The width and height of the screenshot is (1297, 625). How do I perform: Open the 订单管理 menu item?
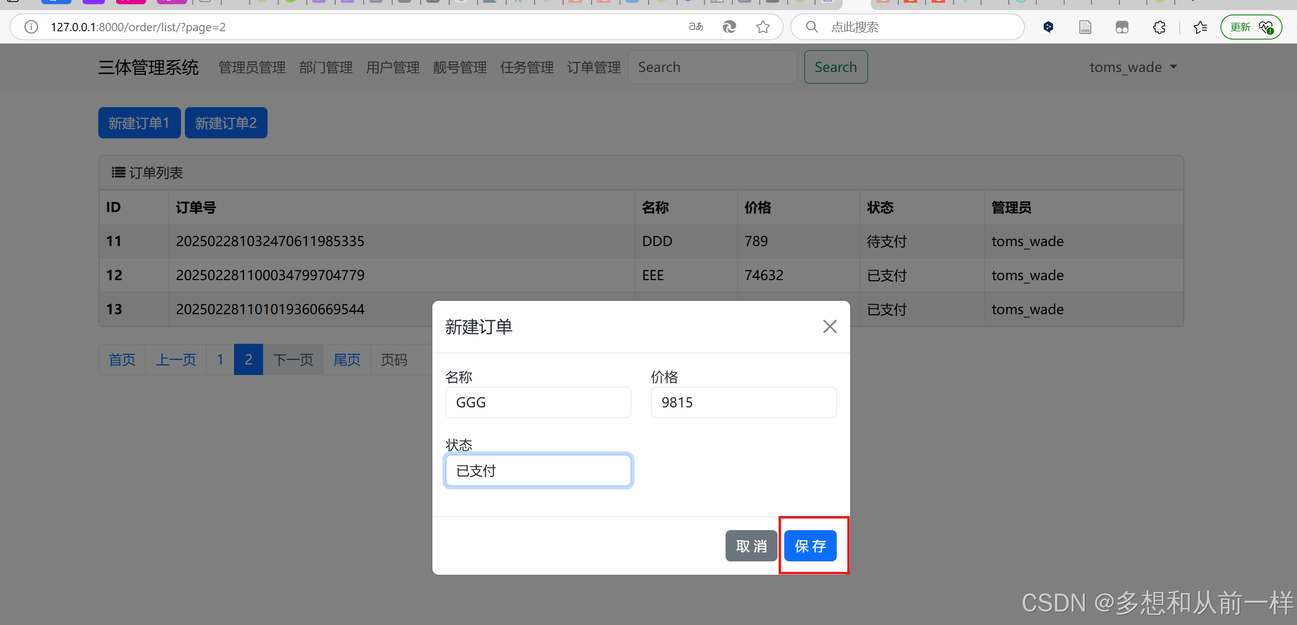tap(594, 68)
